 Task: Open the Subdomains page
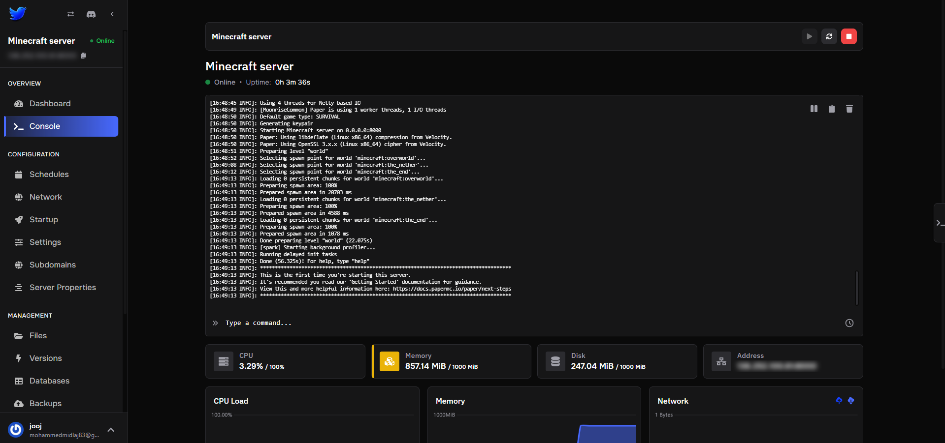[61, 265]
